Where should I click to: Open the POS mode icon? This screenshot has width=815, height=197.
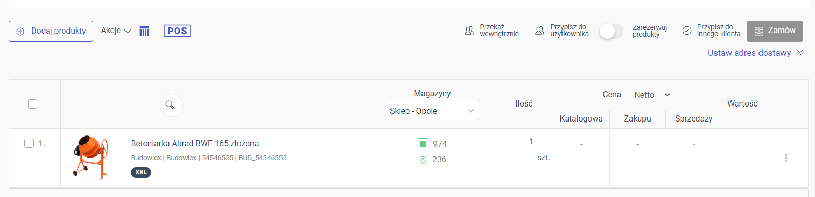click(177, 31)
